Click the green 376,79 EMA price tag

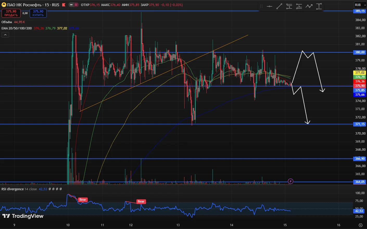coord(360,77)
